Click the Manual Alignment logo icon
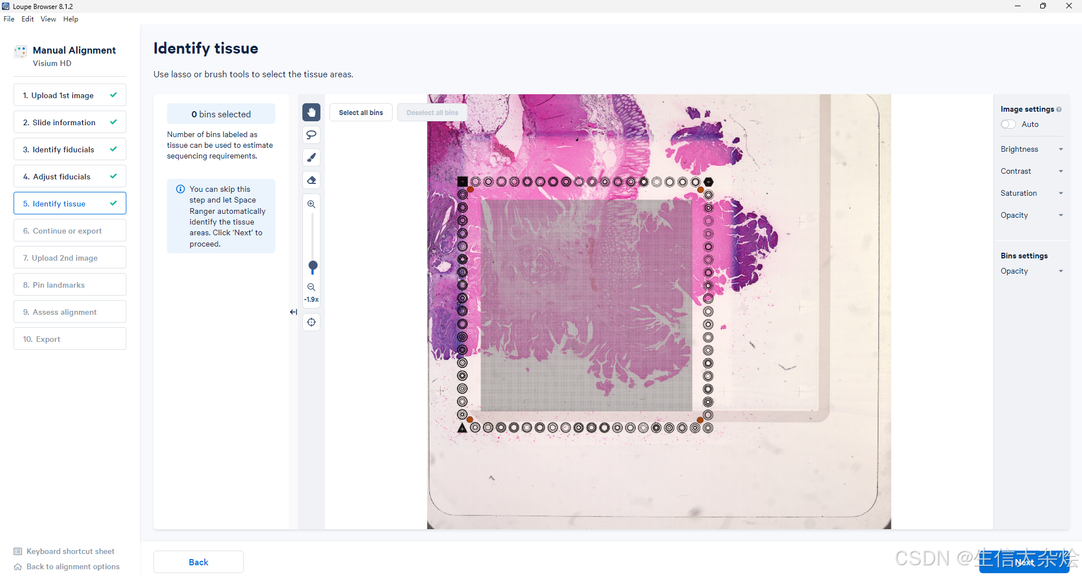Image resolution: width=1082 pixels, height=576 pixels. [x=21, y=52]
